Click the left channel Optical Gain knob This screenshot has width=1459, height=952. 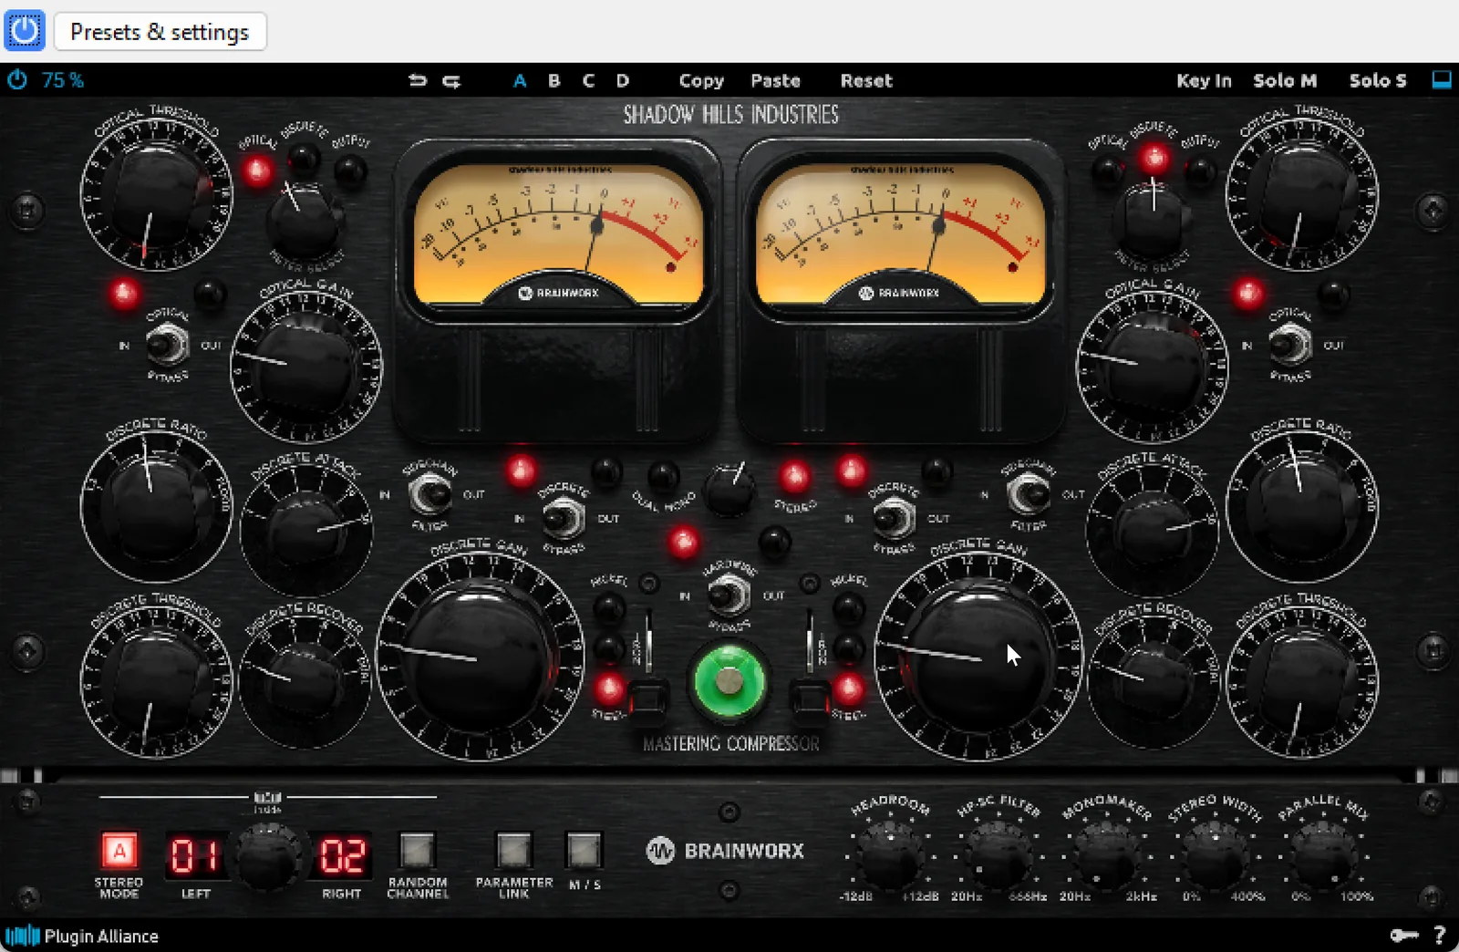306,365
